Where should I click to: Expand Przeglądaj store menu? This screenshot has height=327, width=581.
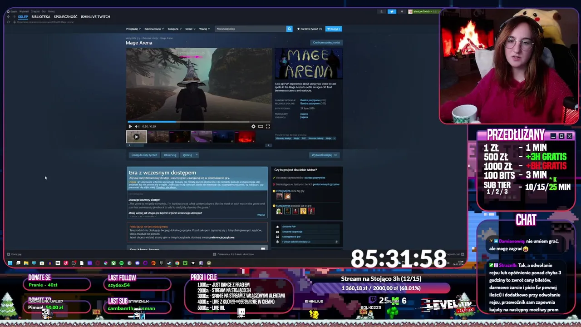pyautogui.click(x=133, y=29)
